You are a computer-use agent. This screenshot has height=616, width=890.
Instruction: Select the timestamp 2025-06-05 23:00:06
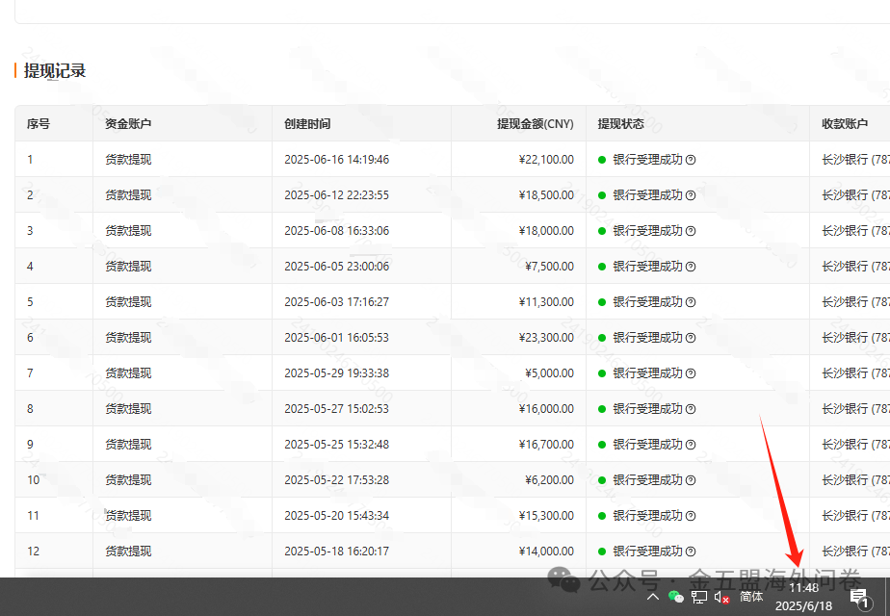336,267
